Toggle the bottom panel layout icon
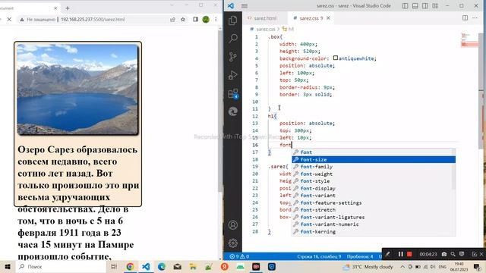Viewport: 486px width, 273px height. (415, 6)
